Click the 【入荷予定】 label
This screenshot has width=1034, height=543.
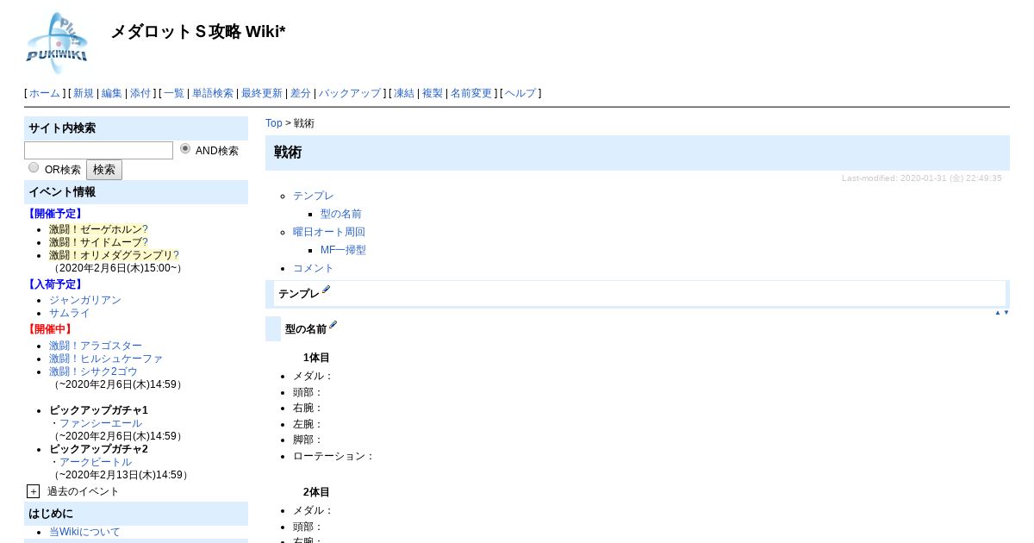pyautogui.click(x=54, y=284)
